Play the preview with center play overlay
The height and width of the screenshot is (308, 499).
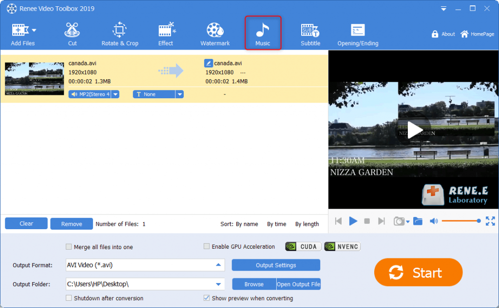414,130
